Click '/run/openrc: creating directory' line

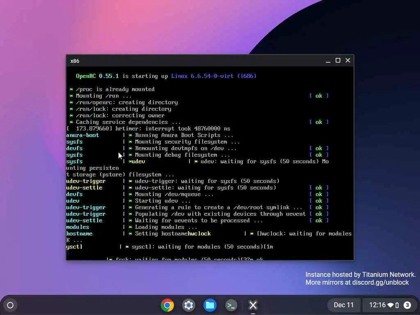click(x=127, y=102)
